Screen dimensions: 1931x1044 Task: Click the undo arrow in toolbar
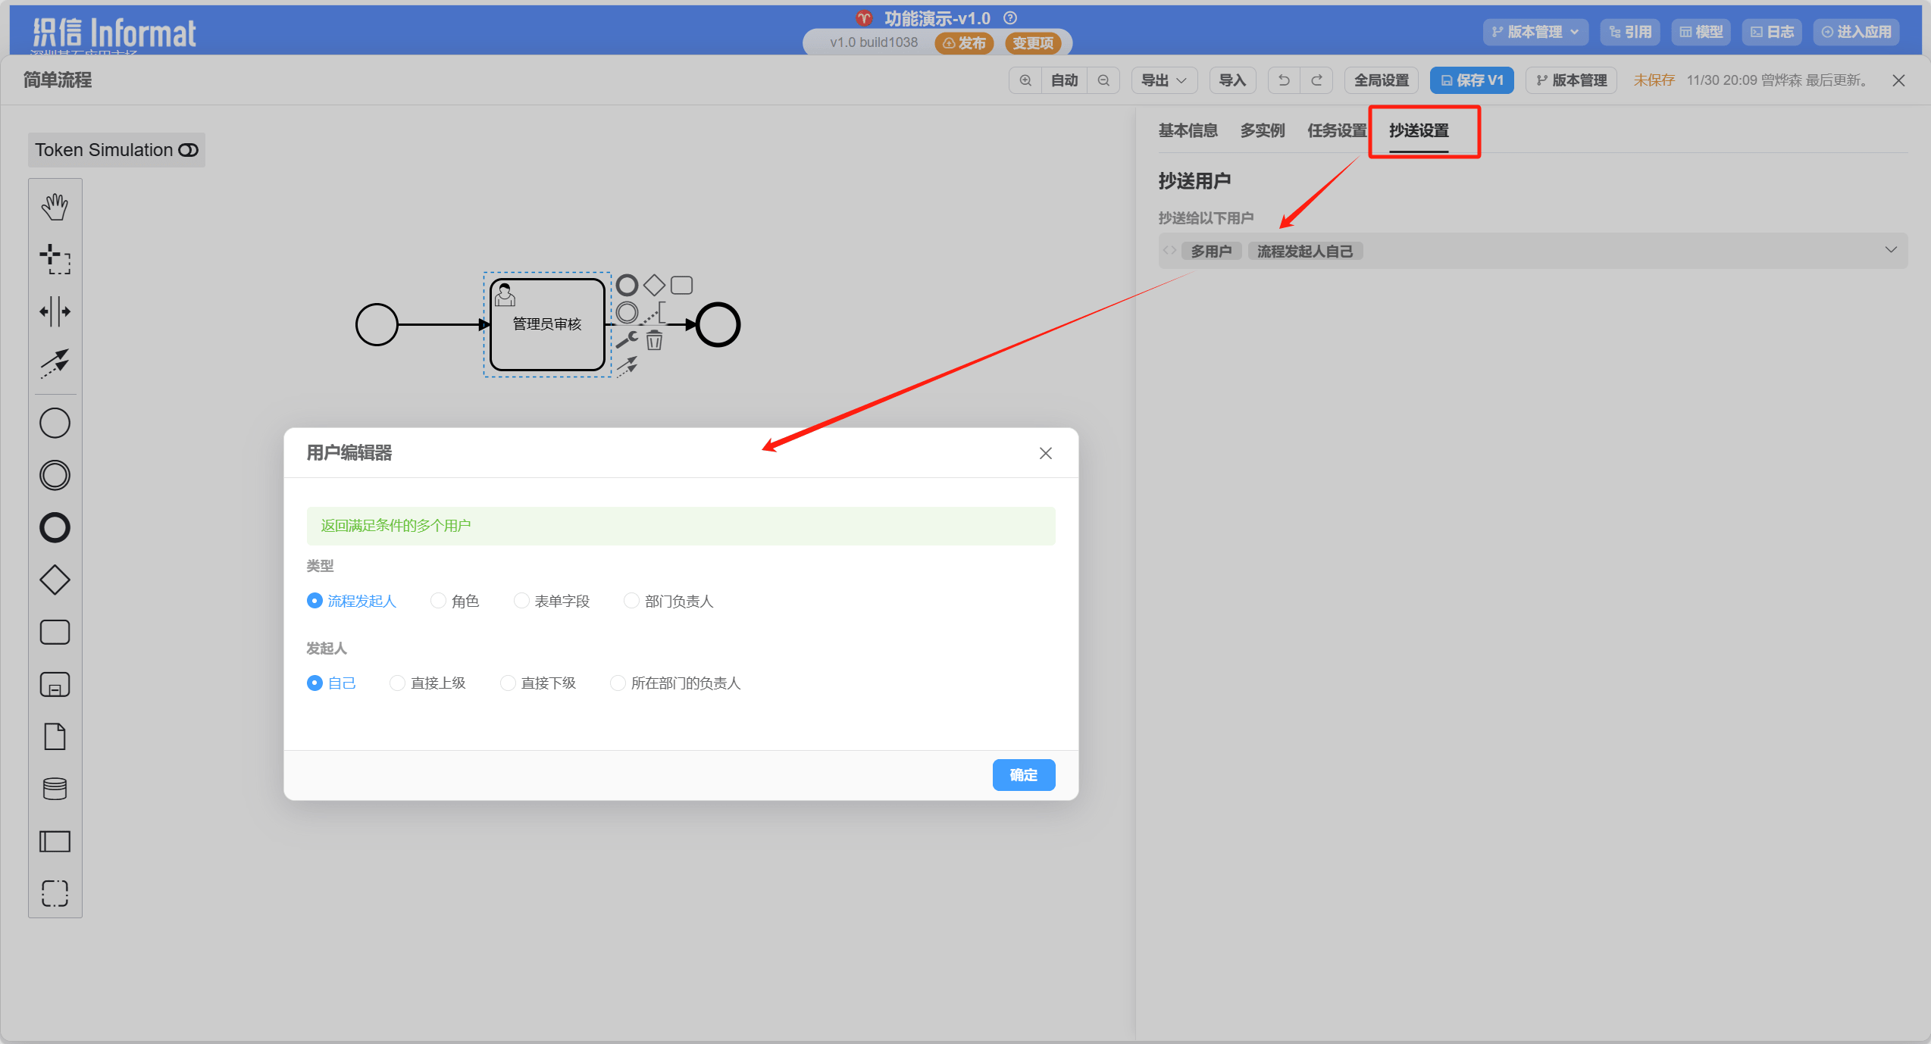click(x=1284, y=80)
